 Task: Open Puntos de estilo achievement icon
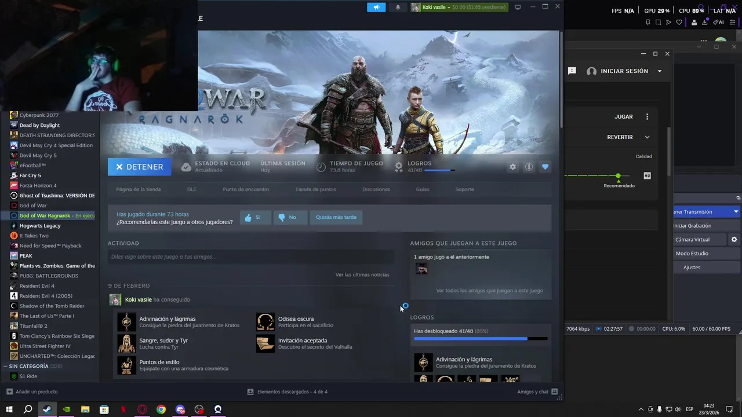point(126,365)
